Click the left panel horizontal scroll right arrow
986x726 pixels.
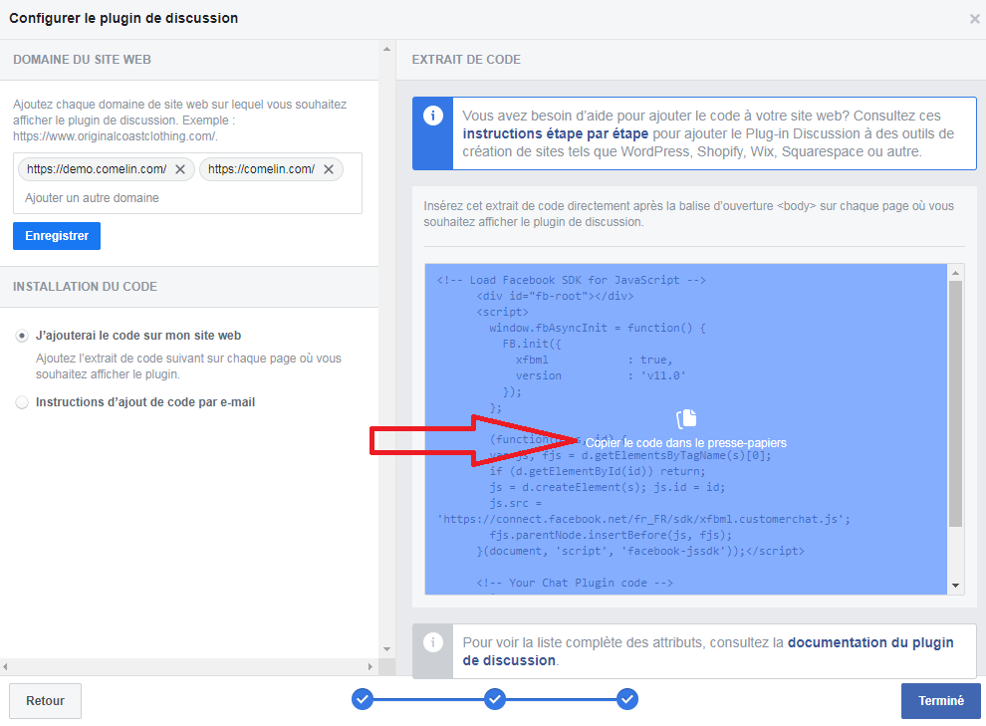pyautogui.click(x=370, y=666)
